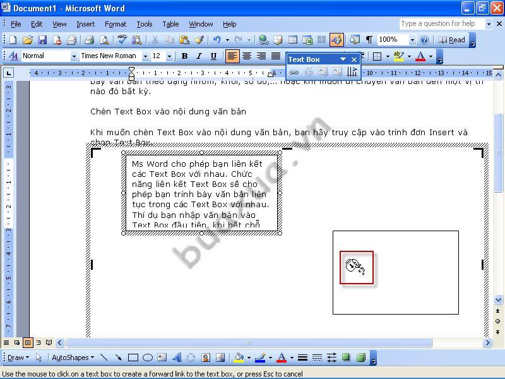
Task: Toggle Center alignment
Action: coord(247,56)
